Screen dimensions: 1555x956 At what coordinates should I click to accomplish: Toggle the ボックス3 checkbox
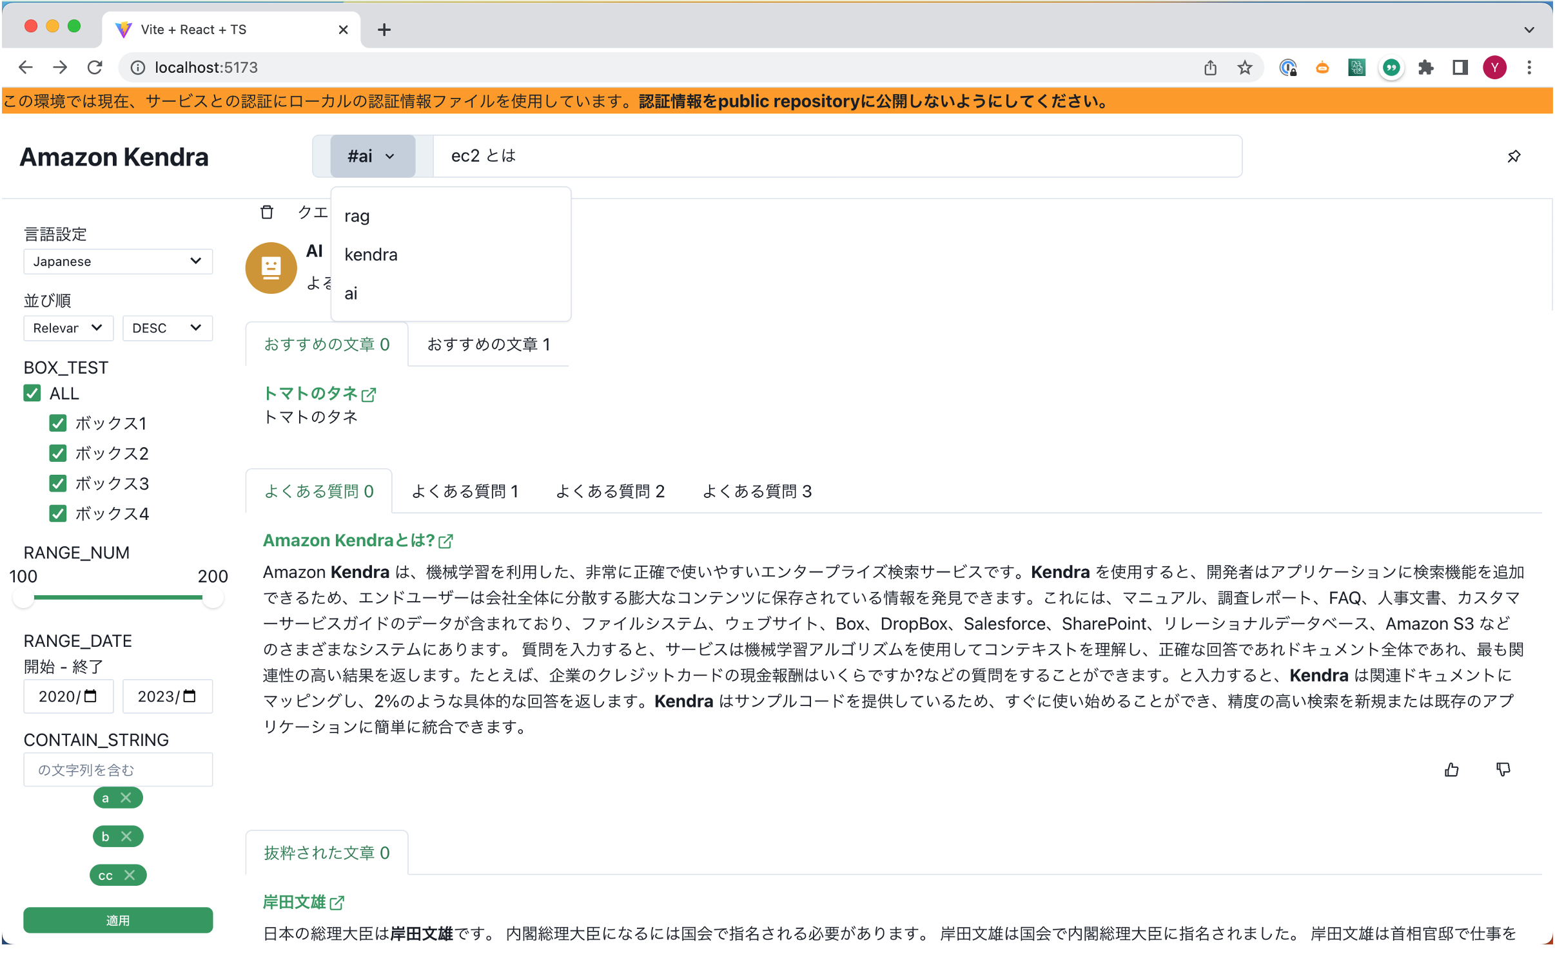(58, 483)
